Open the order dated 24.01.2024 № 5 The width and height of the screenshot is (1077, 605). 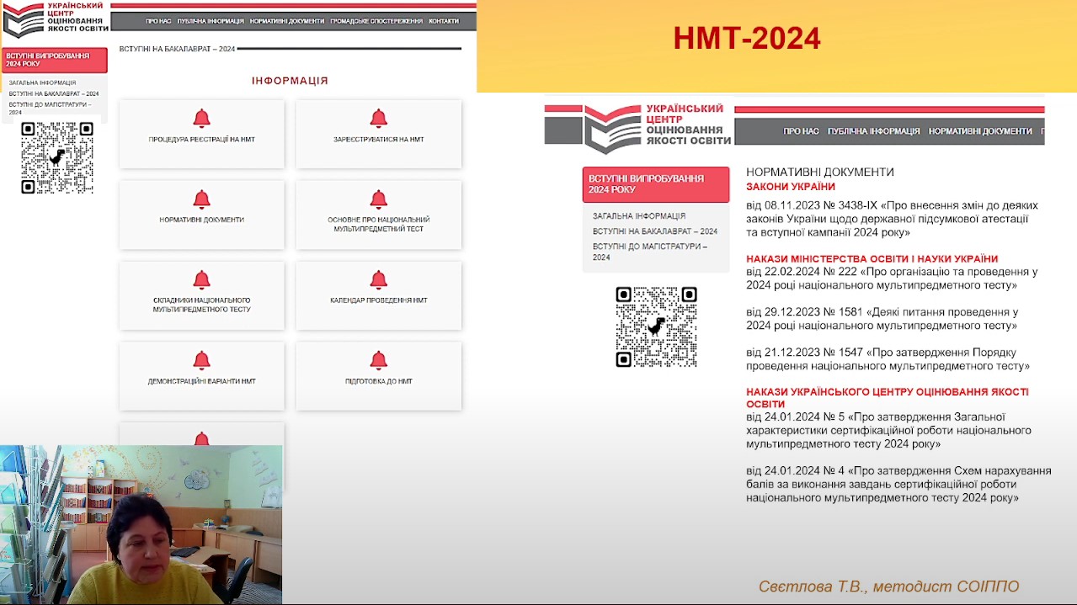click(x=888, y=430)
